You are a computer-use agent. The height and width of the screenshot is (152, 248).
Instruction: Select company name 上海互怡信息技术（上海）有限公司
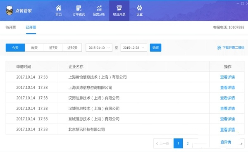pyautogui.click(x=98, y=77)
